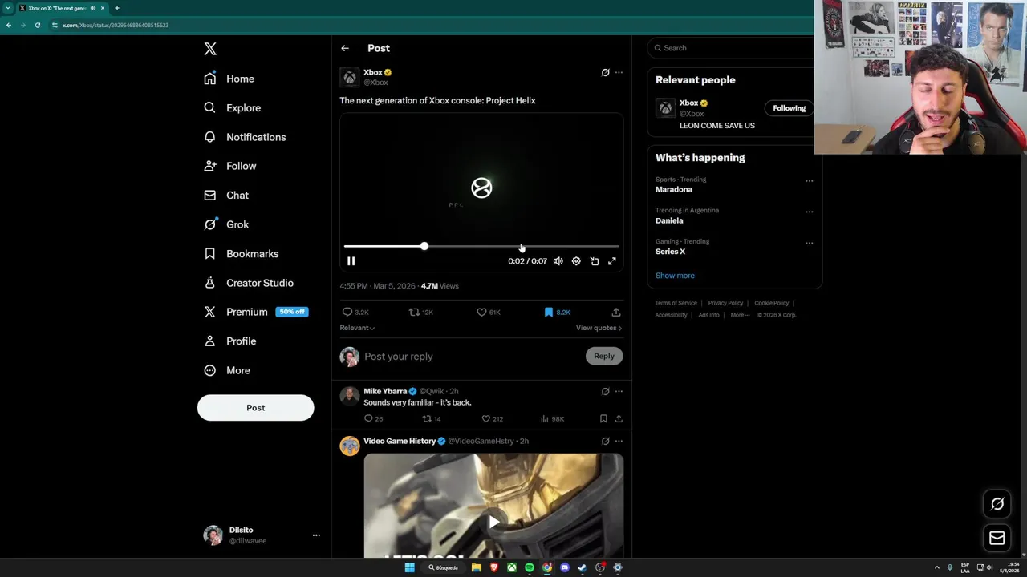Screen dimensions: 1027x577
Task: Open Video Game History profile name
Action: 400,441
